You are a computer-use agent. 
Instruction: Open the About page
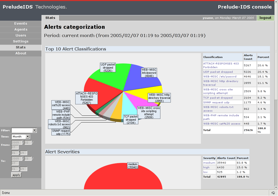click(21, 53)
